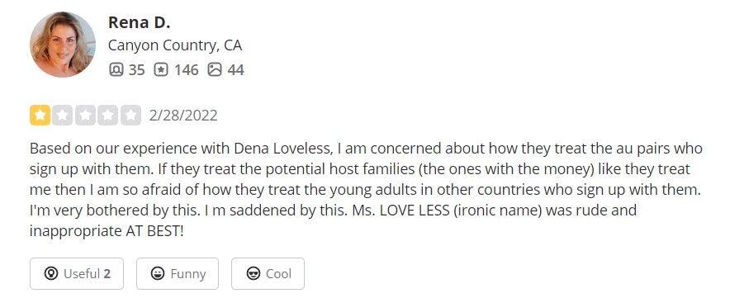Mark the review as Useful
The image size is (744, 298).
coord(77,274)
